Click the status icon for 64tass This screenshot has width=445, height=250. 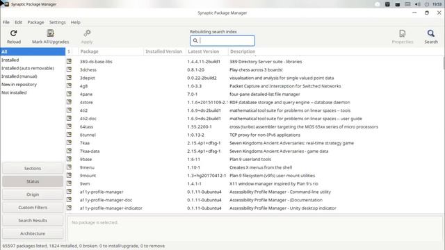click(x=69, y=126)
